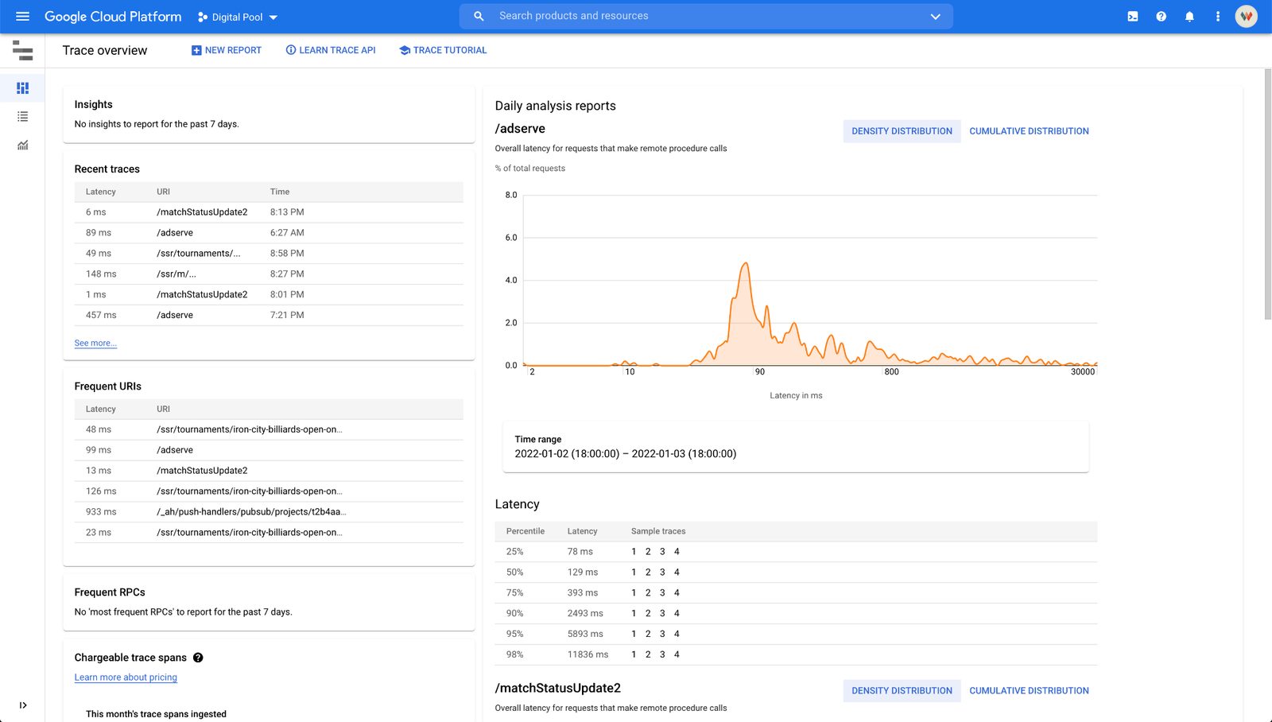Click the 99 ms /adserve frequent URI

(x=269, y=450)
